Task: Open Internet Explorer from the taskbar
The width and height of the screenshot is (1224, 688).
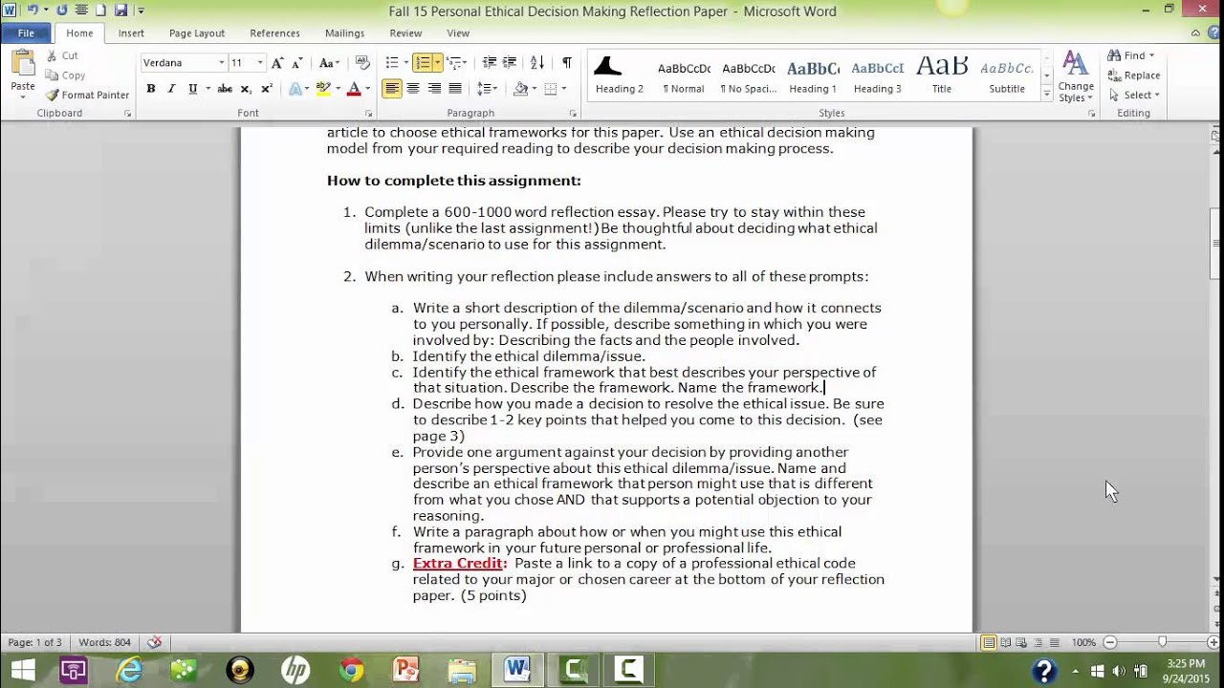Action: (129, 671)
